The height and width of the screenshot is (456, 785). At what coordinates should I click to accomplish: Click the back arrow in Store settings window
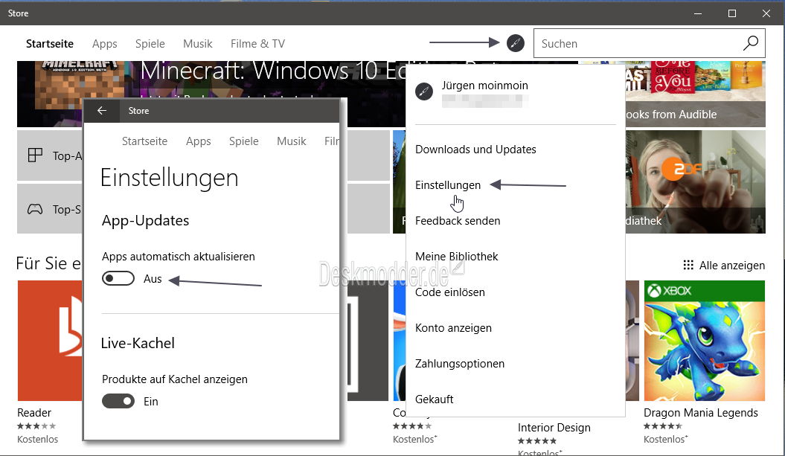pos(102,111)
